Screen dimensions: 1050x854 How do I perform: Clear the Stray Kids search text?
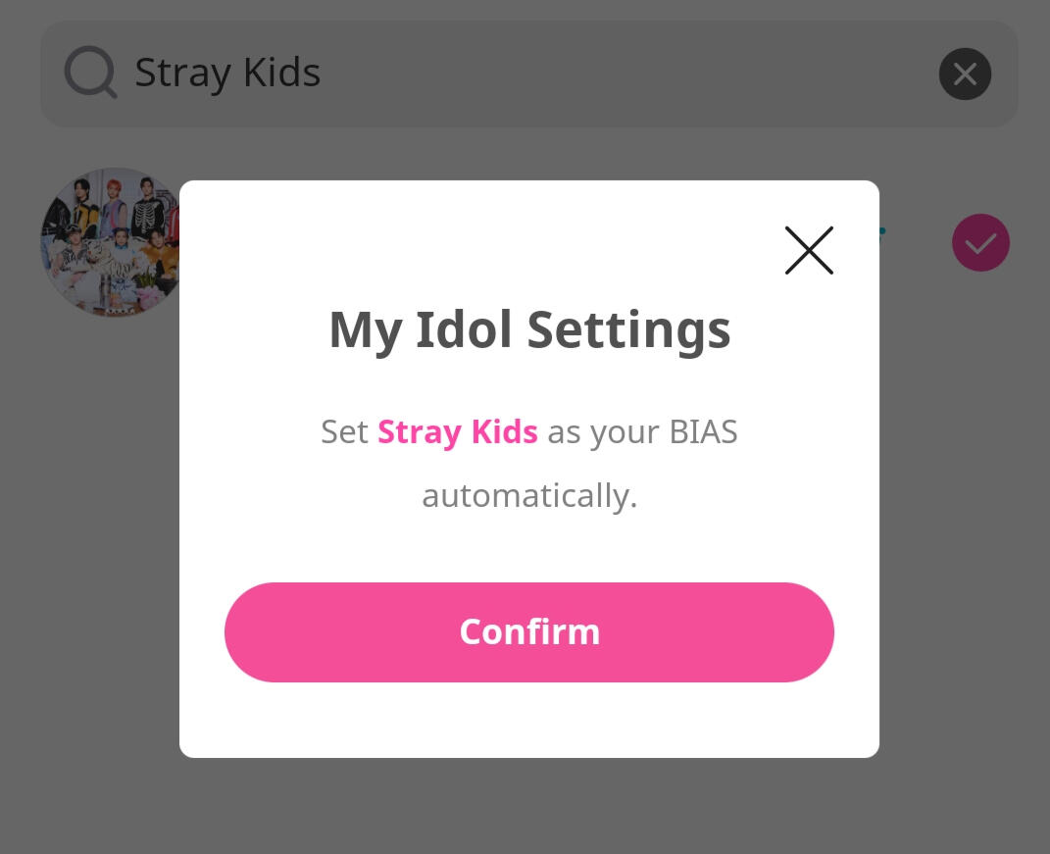(965, 74)
